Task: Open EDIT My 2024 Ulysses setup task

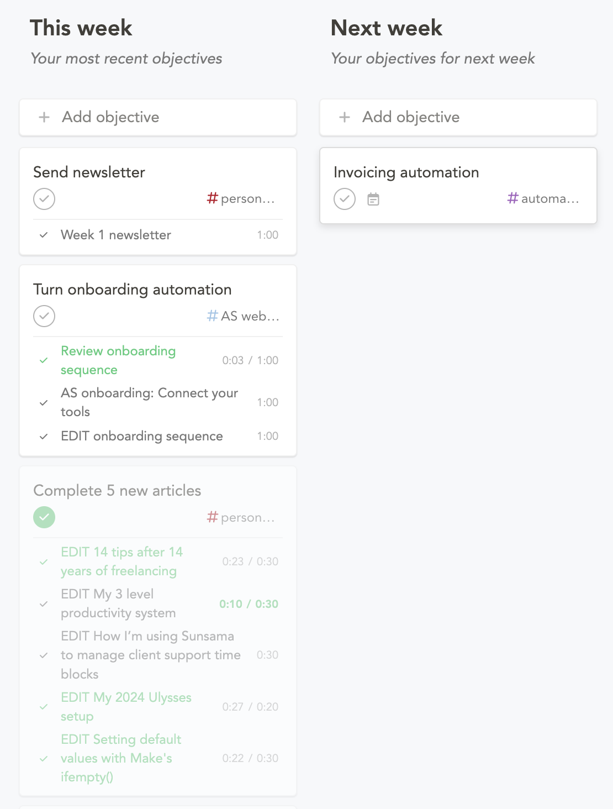Action: 126,707
